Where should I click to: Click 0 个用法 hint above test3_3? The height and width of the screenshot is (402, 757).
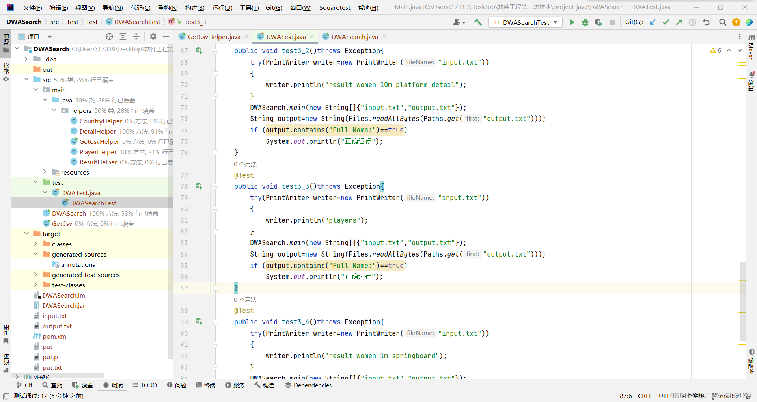click(245, 164)
